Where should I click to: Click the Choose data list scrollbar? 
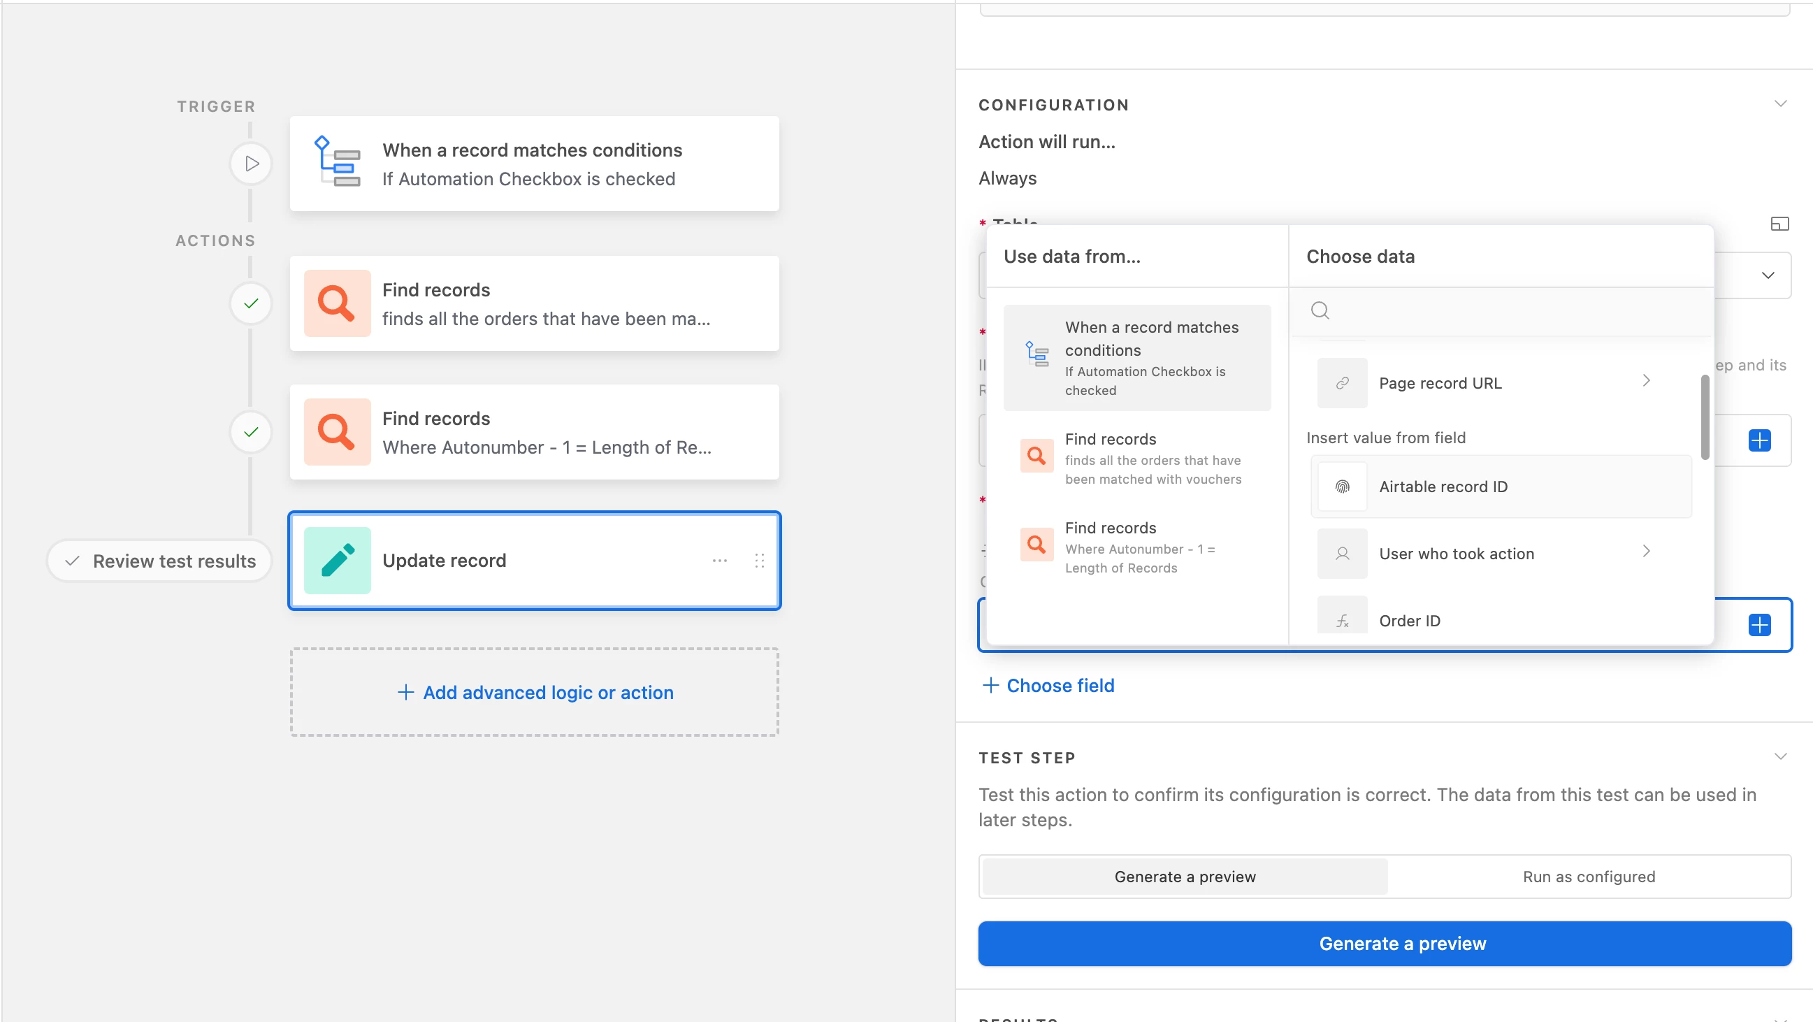coord(1705,417)
